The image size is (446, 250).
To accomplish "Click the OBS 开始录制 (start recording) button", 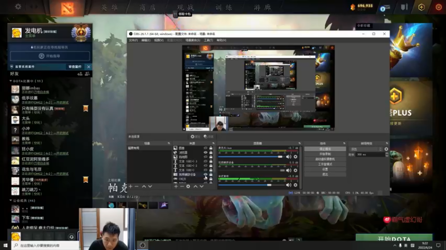I will coord(325,154).
